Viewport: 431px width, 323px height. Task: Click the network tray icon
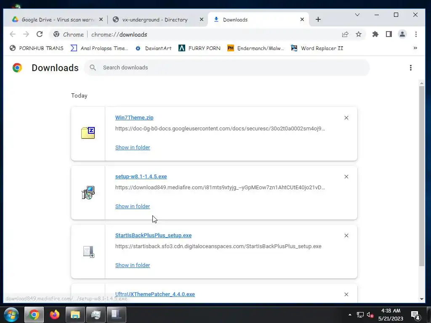click(360, 315)
